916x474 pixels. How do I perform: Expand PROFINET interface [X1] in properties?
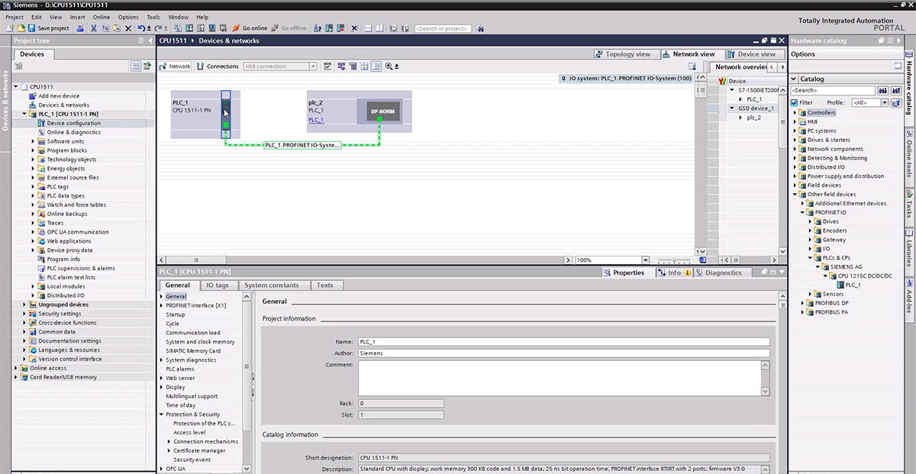162,305
